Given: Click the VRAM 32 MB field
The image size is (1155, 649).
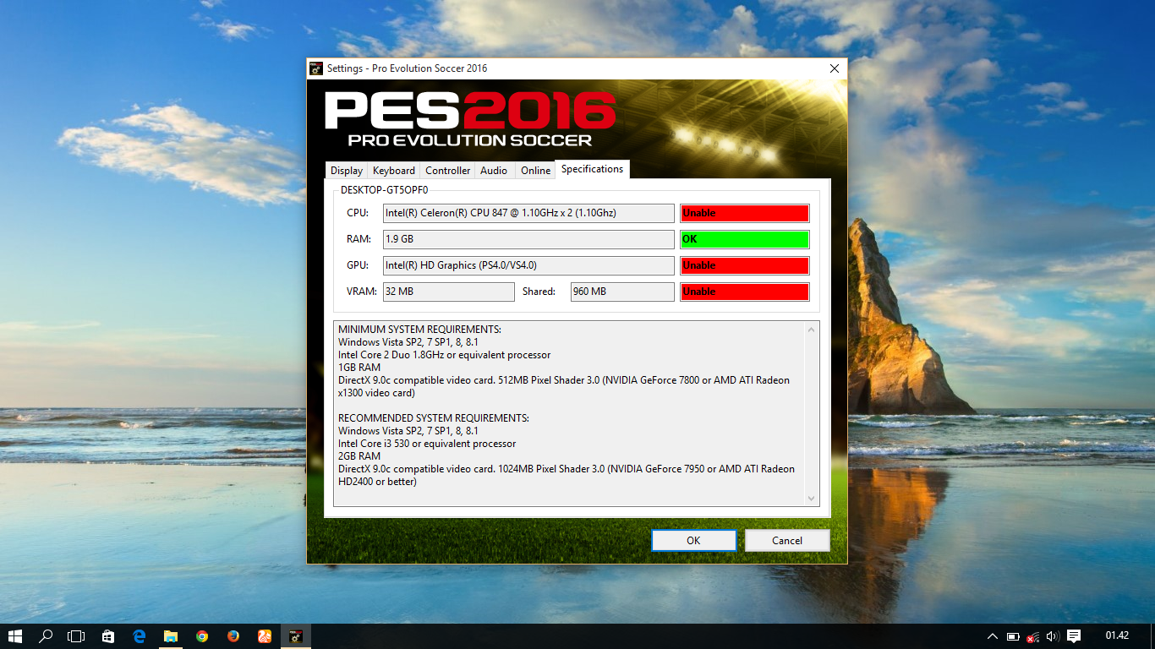Looking at the screenshot, I should click(448, 292).
